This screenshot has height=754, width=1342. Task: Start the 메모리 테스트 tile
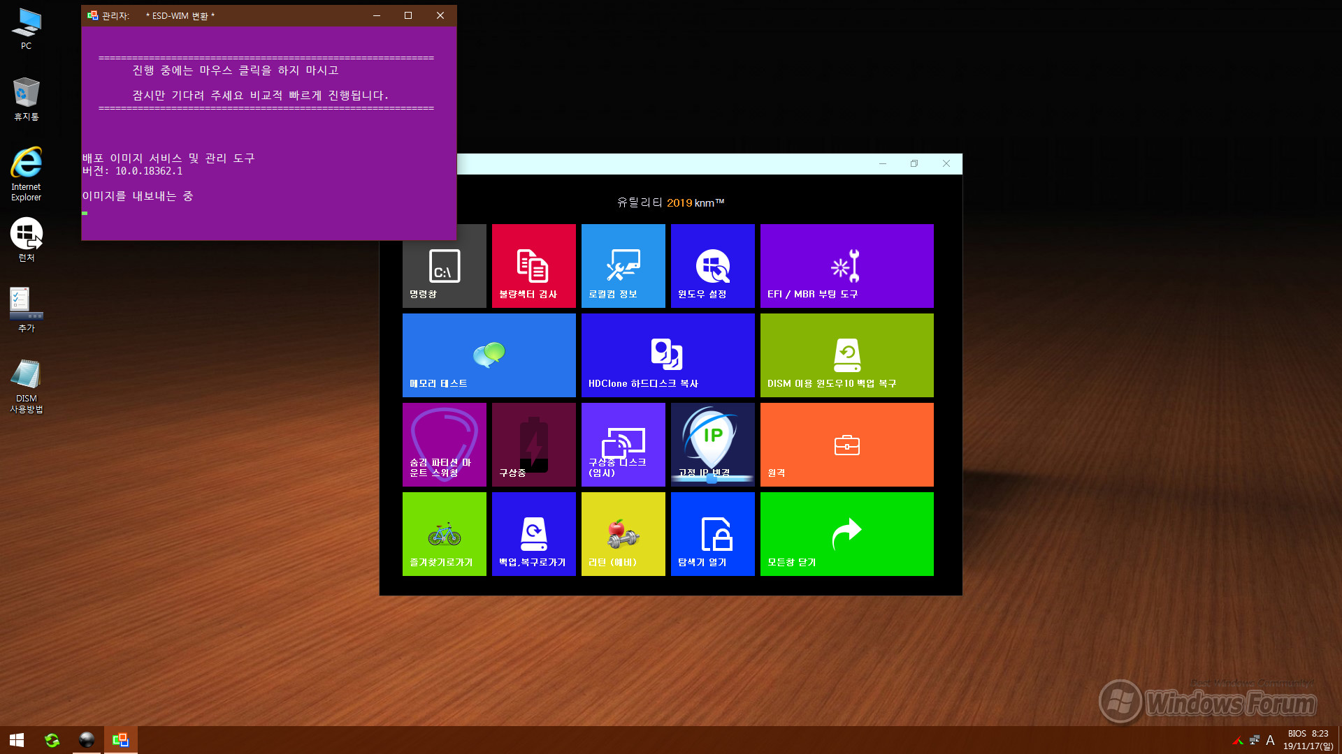click(489, 355)
